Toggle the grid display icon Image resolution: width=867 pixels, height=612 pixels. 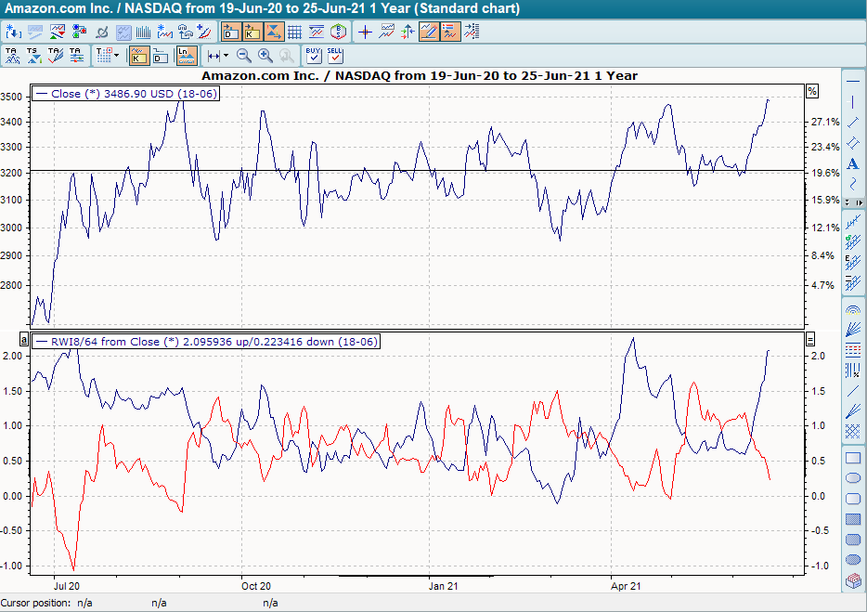point(293,31)
